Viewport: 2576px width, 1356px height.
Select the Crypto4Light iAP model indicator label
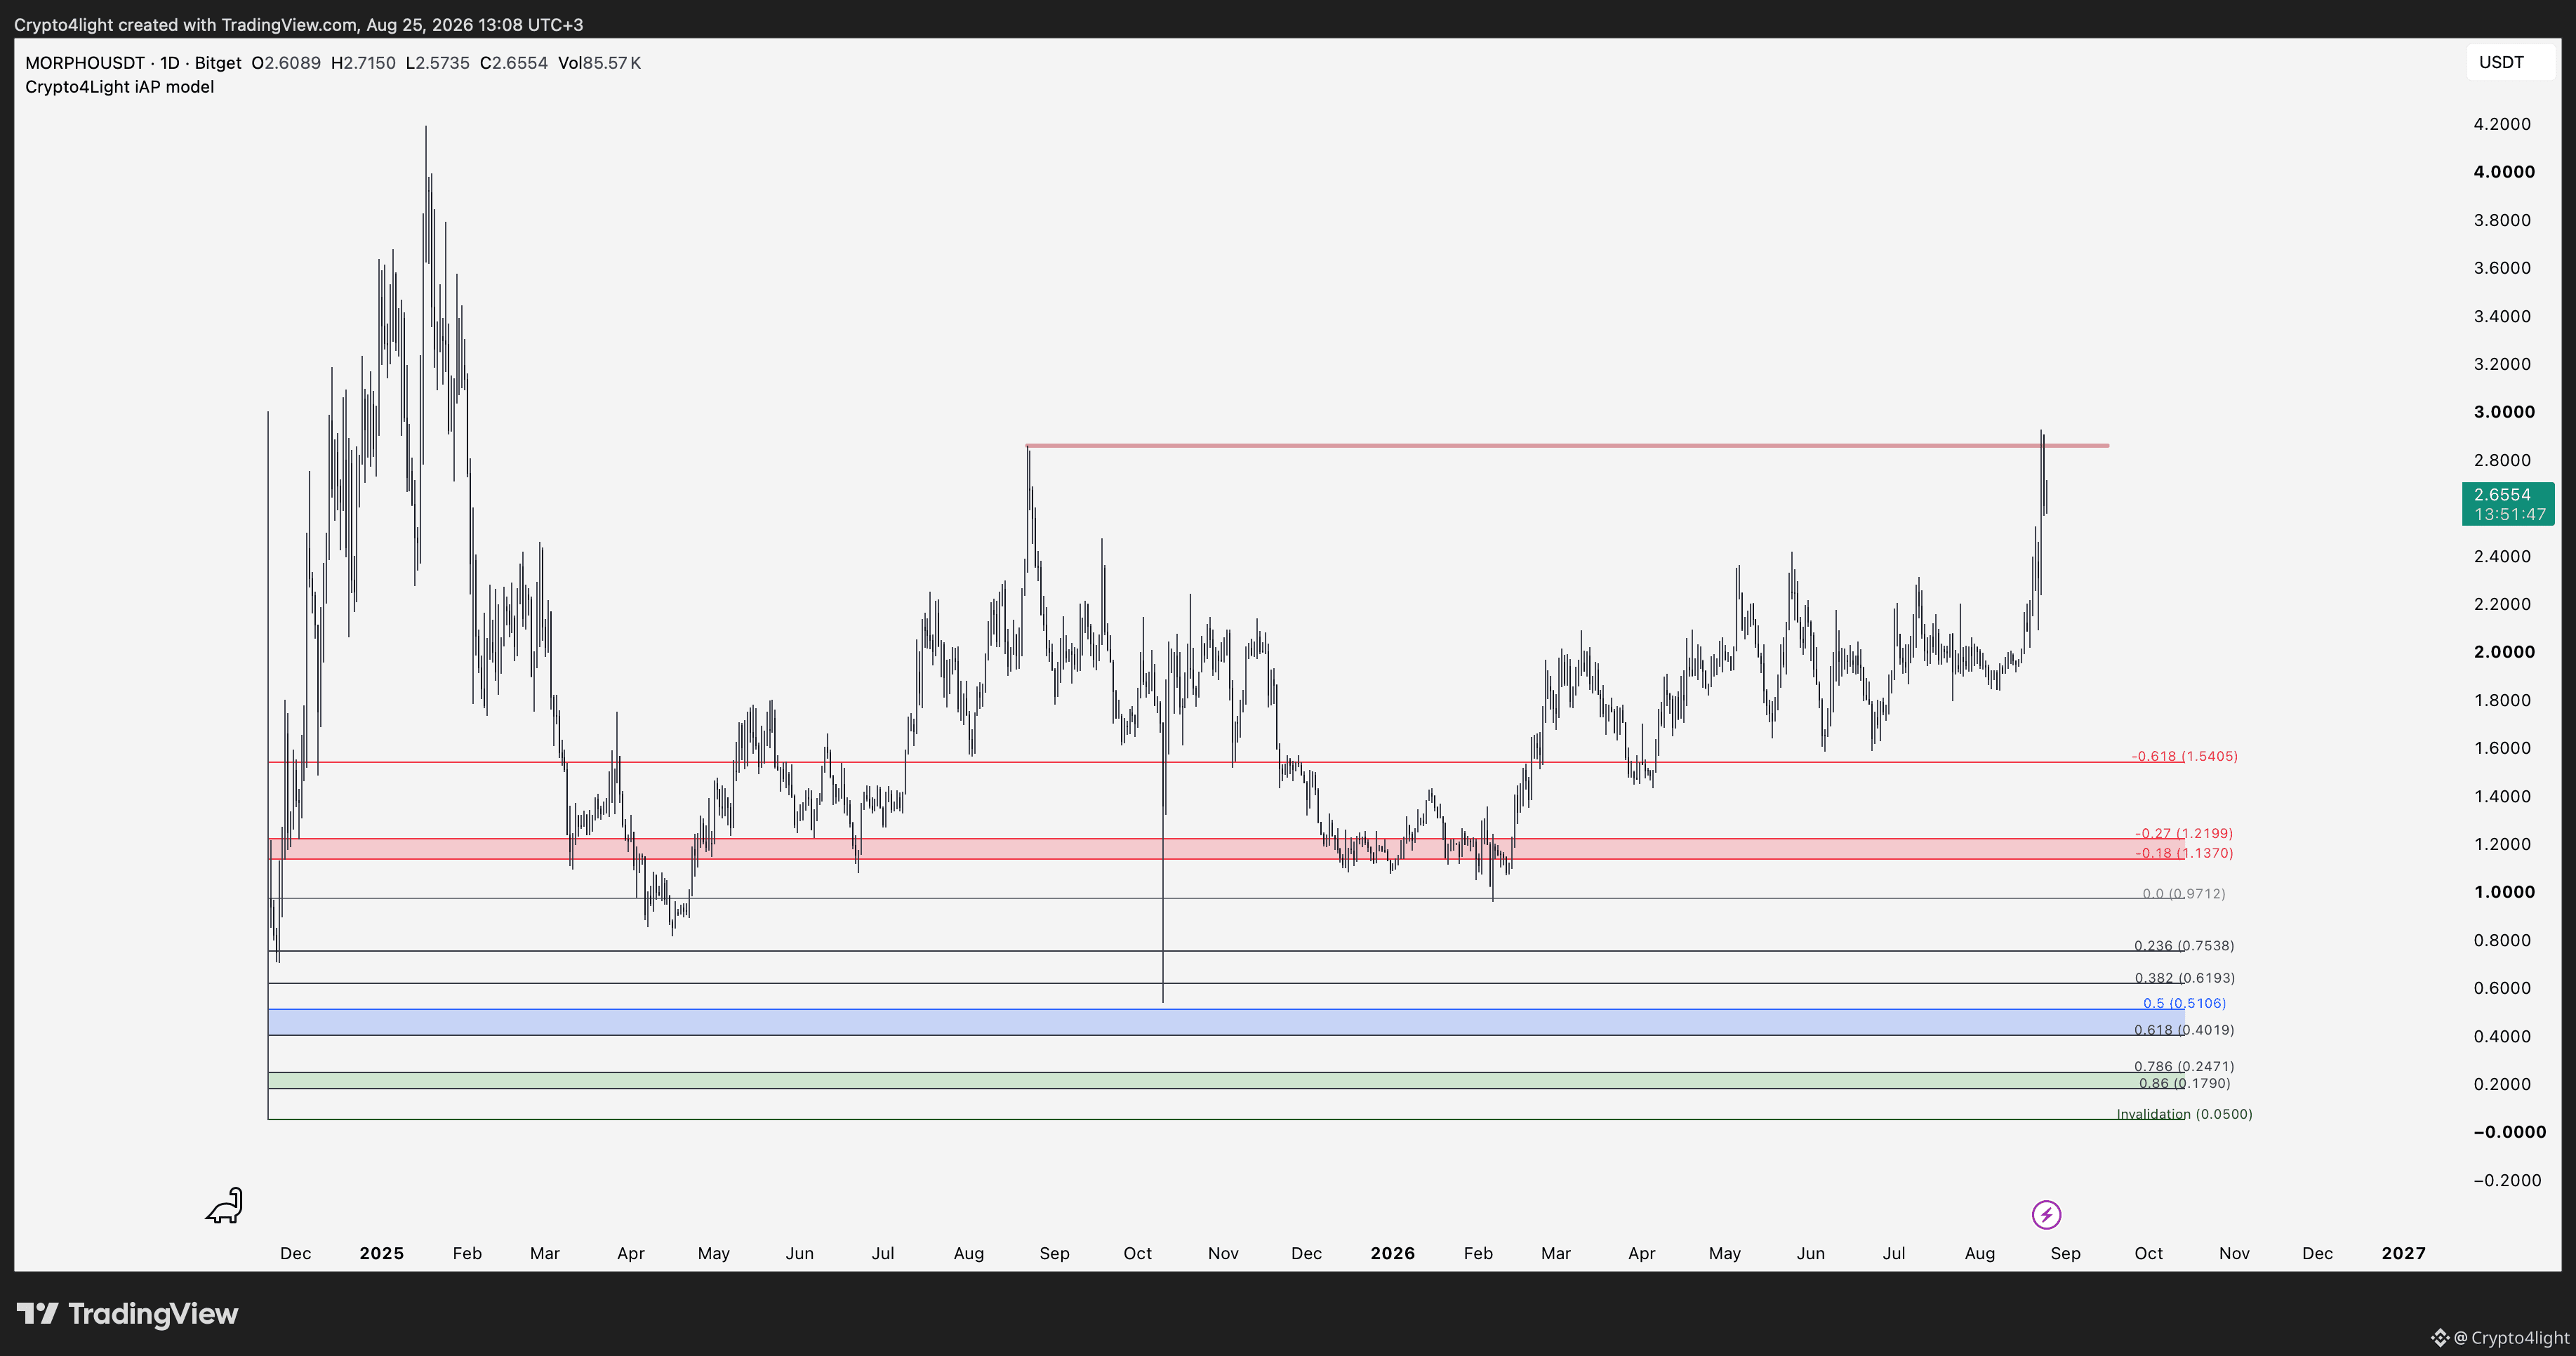[x=119, y=87]
